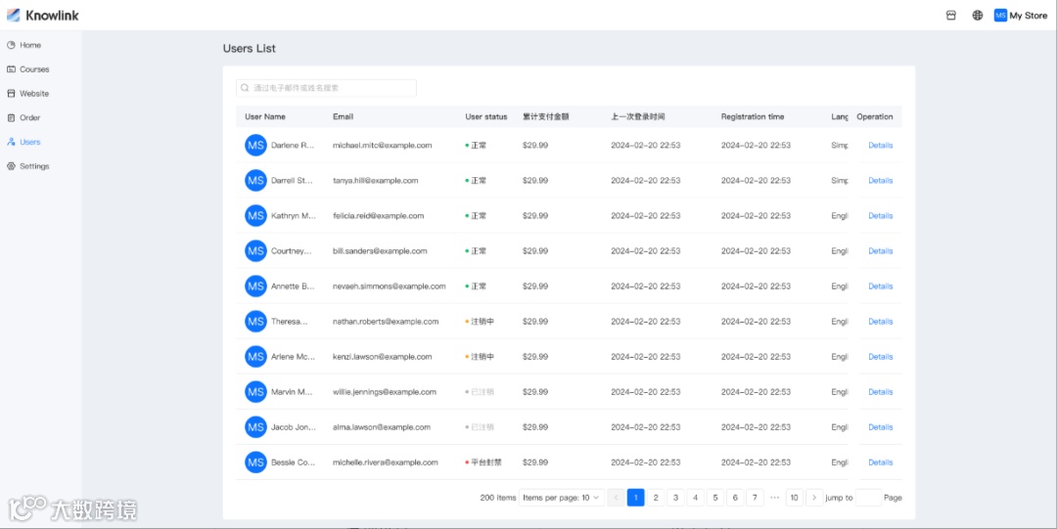Click the Website sidebar icon

(x=11, y=94)
